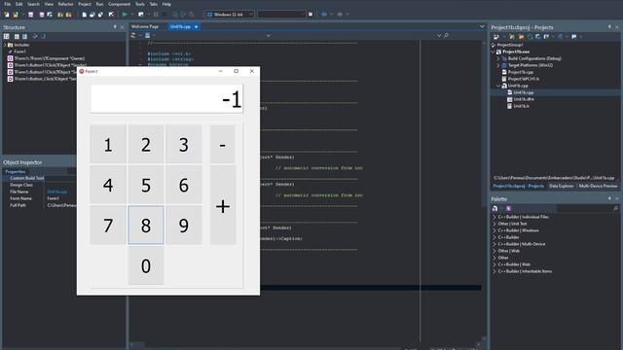Open the Edit menu

point(19,4)
